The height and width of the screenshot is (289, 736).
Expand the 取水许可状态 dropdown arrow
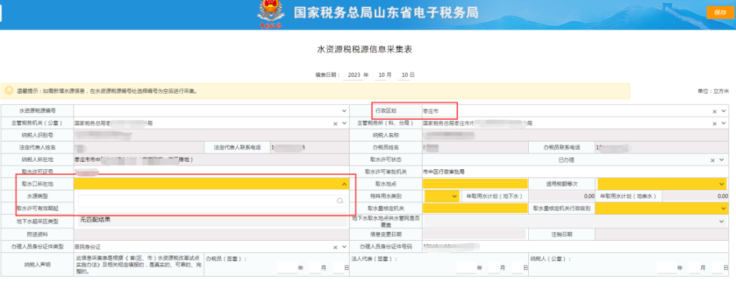722,160
